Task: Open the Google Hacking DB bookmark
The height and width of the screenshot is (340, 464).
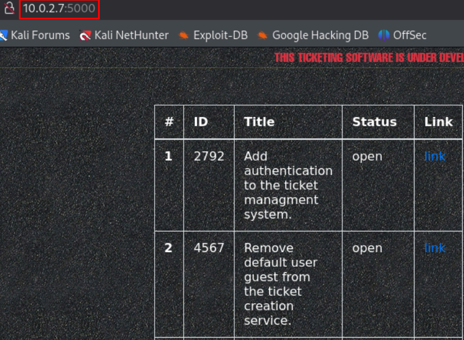Action: point(313,35)
